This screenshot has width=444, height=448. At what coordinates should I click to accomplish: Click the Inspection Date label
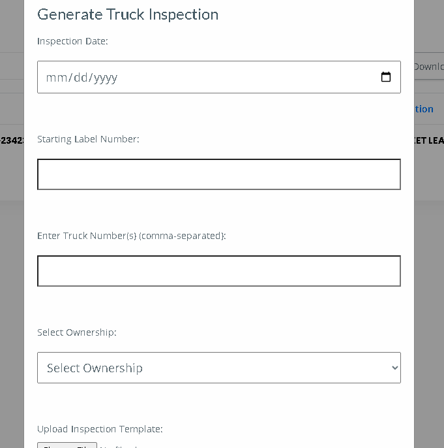tap(73, 41)
